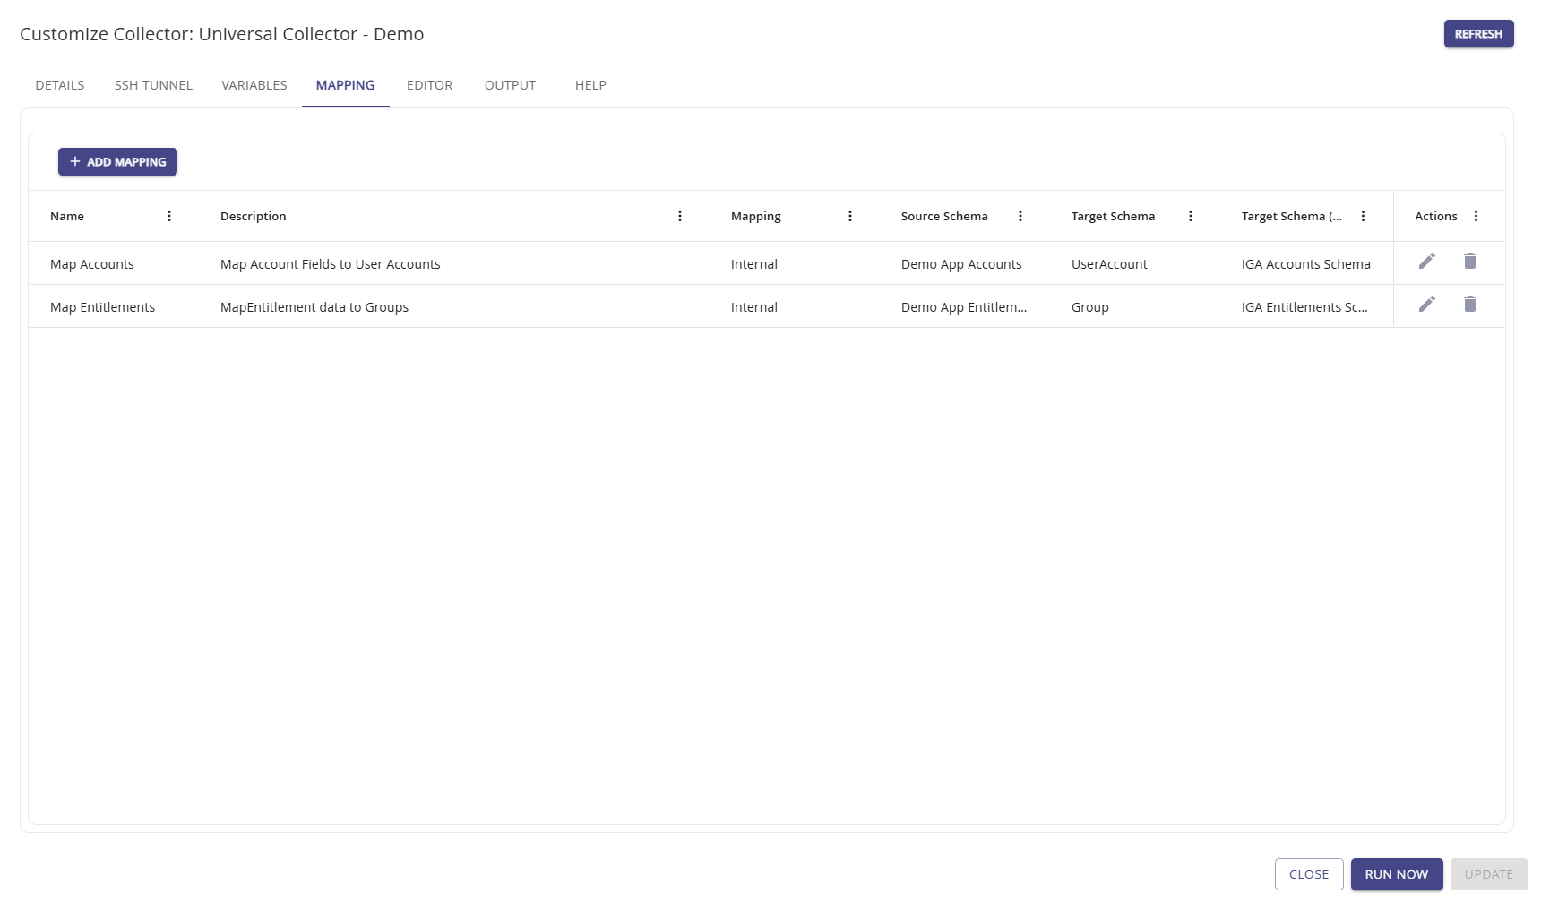Open Mapping column options menu
Image resolution: width=1541 pixels, height=903 pixels.
click(850, 216)
